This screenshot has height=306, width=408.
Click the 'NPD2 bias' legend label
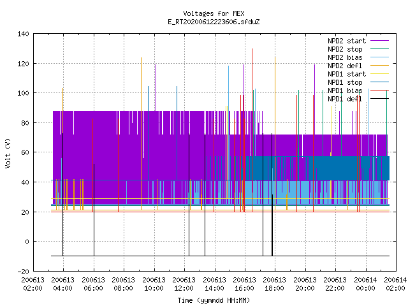tap(345, 57)
